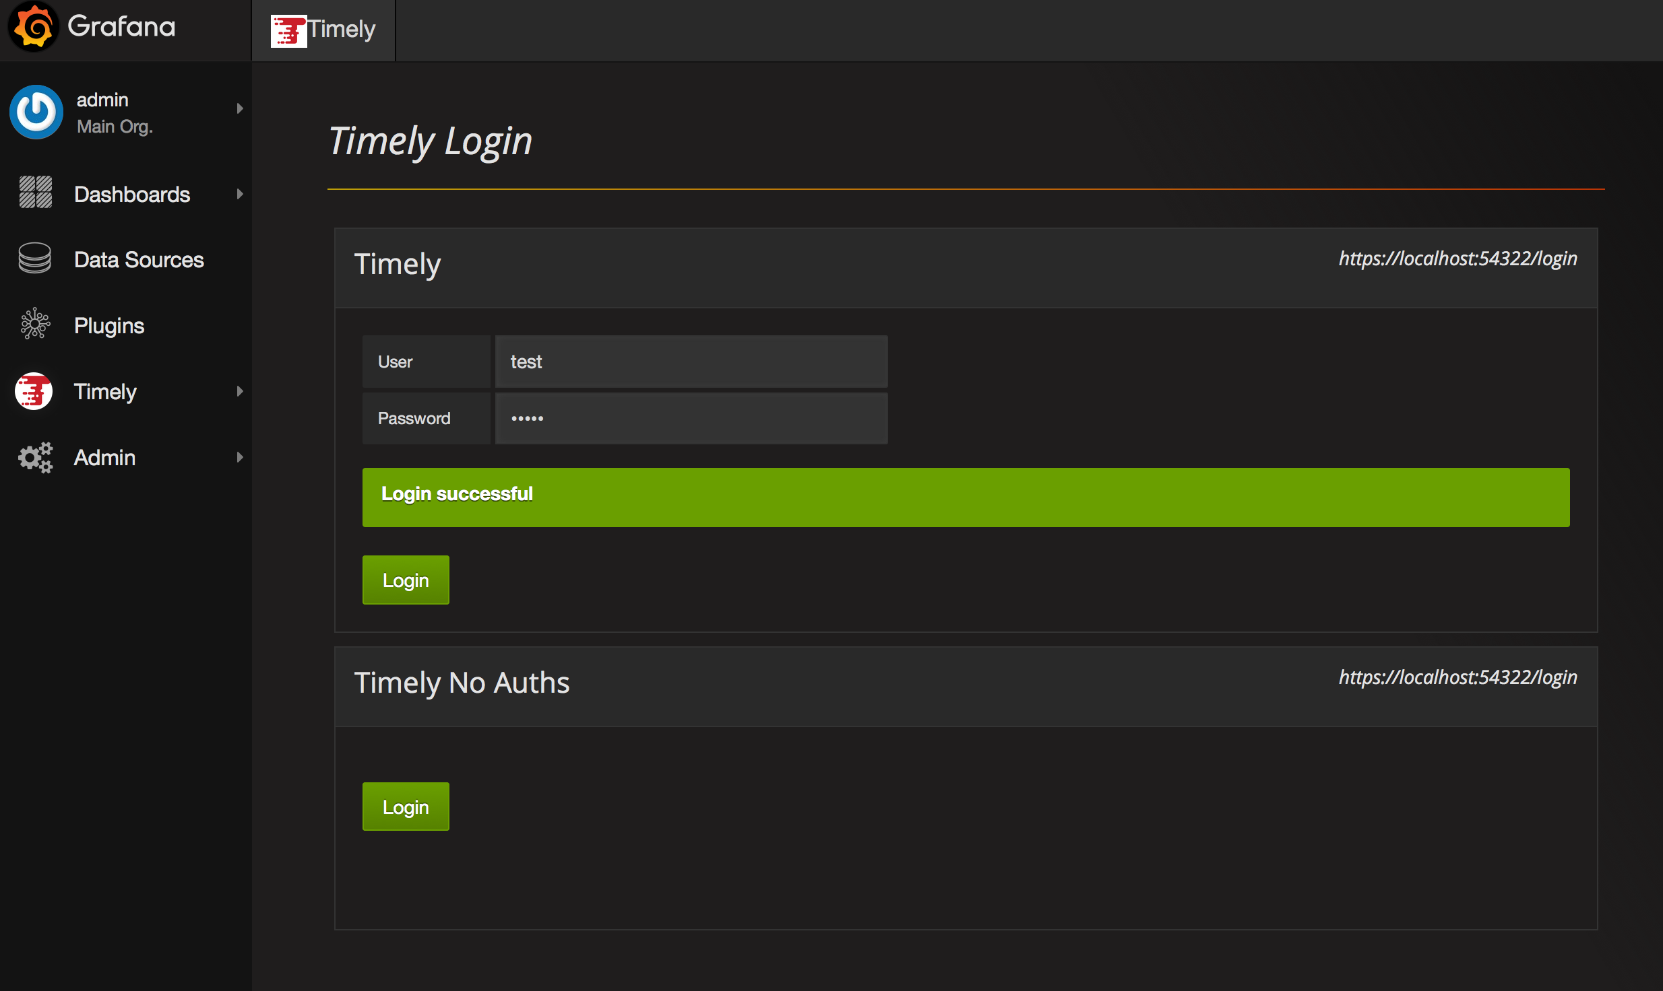Image resolution: width=1663 pixels, height=991 pixels.
Task: Select Timely in the side menu
Action: point(105,392)
